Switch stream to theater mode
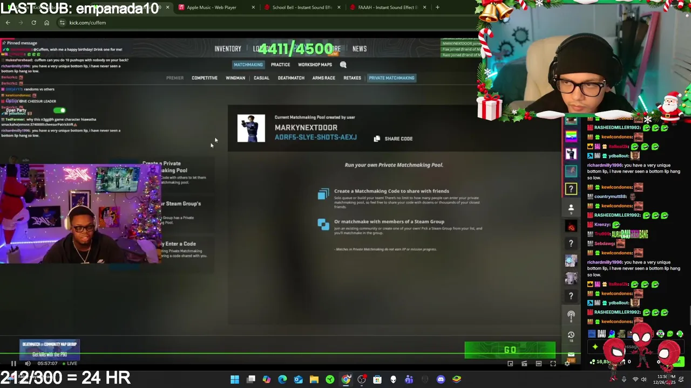 pyautogui.click(x=538, y=364)
